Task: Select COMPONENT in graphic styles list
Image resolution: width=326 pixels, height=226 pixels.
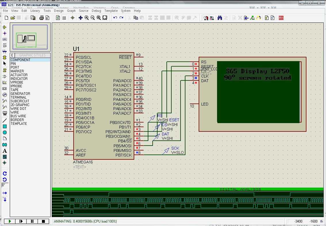Action: 30,60
